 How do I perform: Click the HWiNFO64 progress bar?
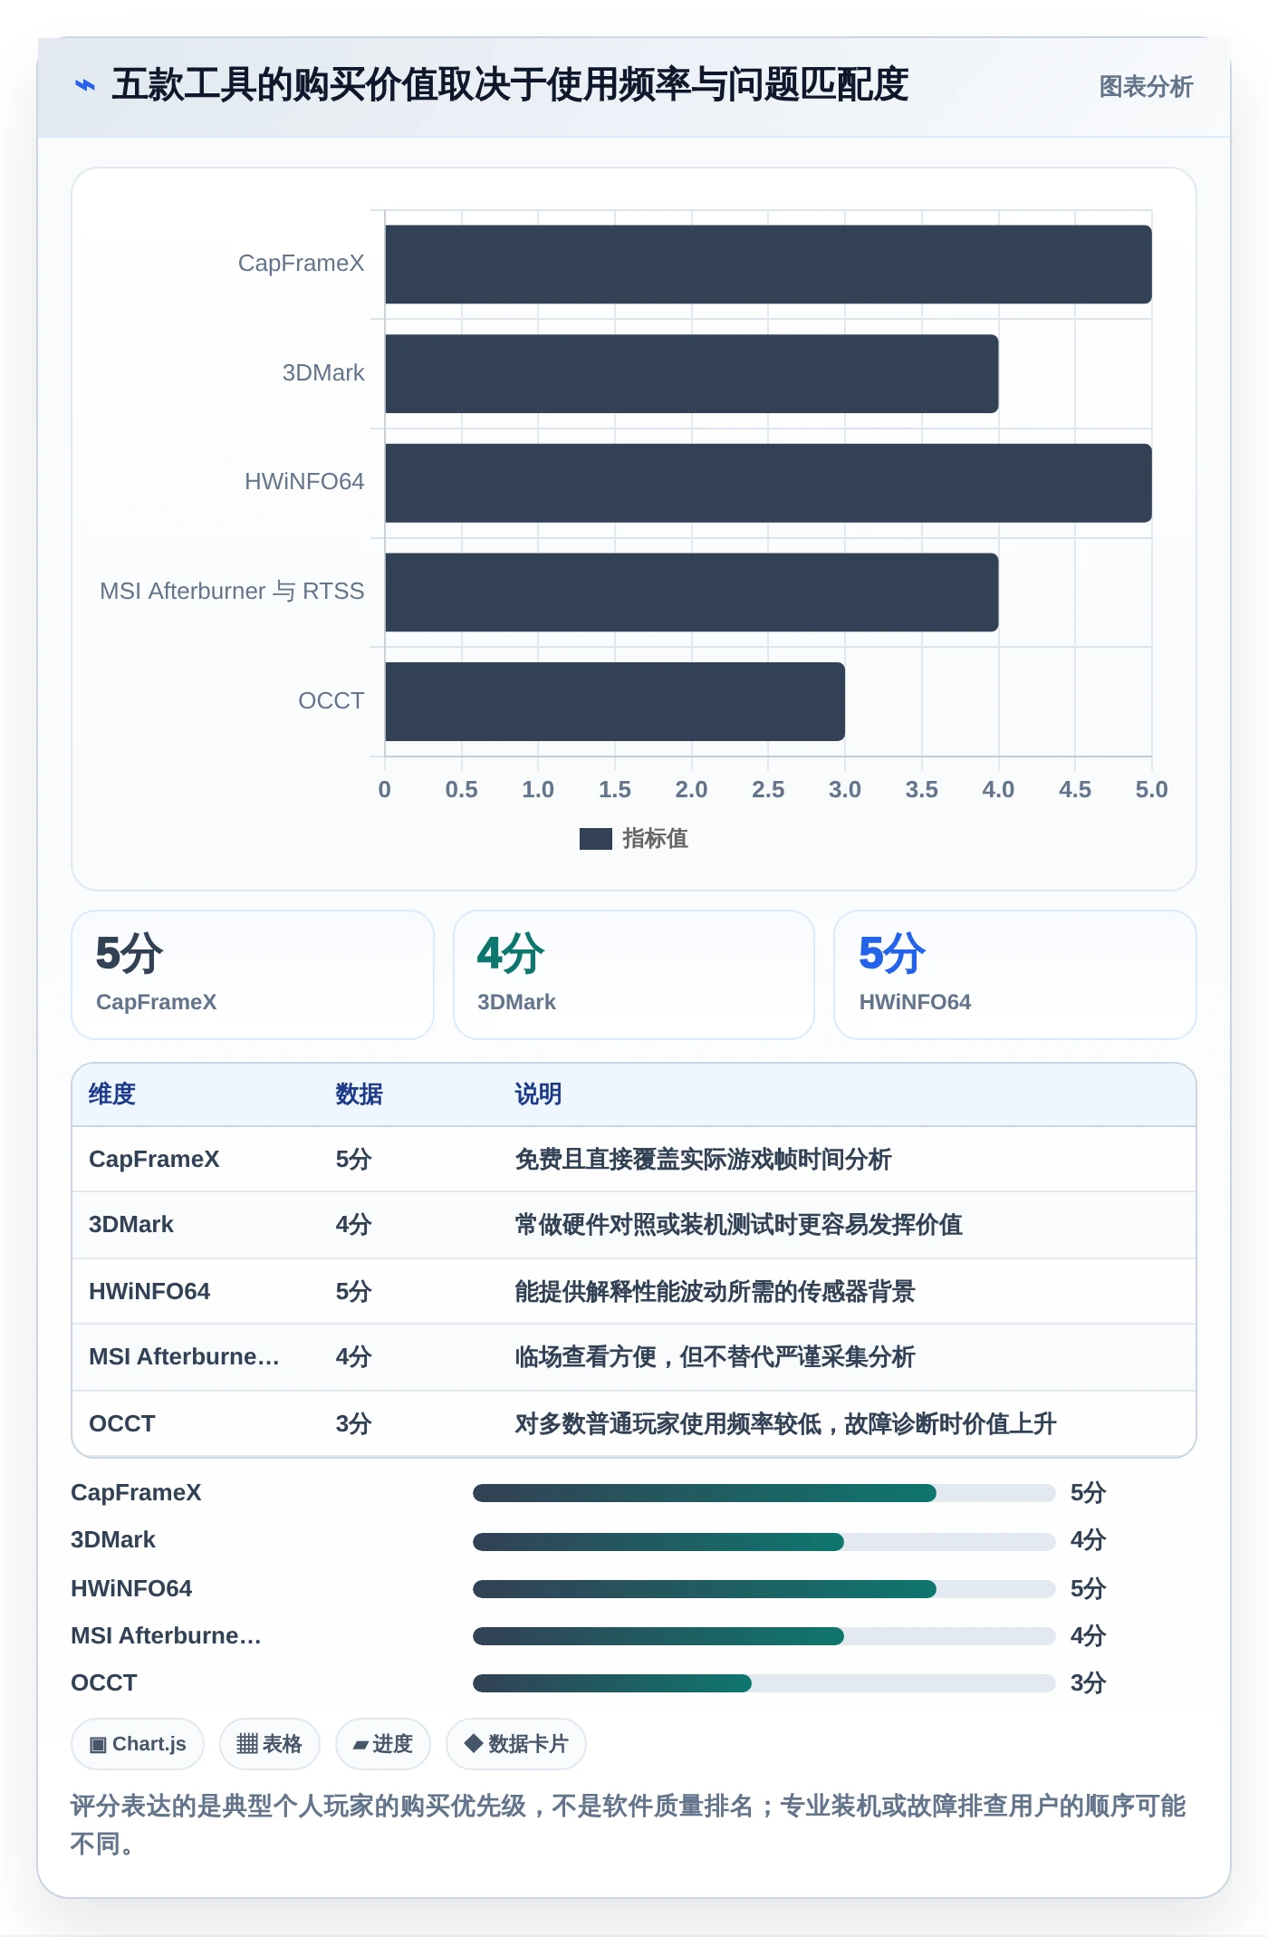pyautogui.click(x=764, y=1589)
